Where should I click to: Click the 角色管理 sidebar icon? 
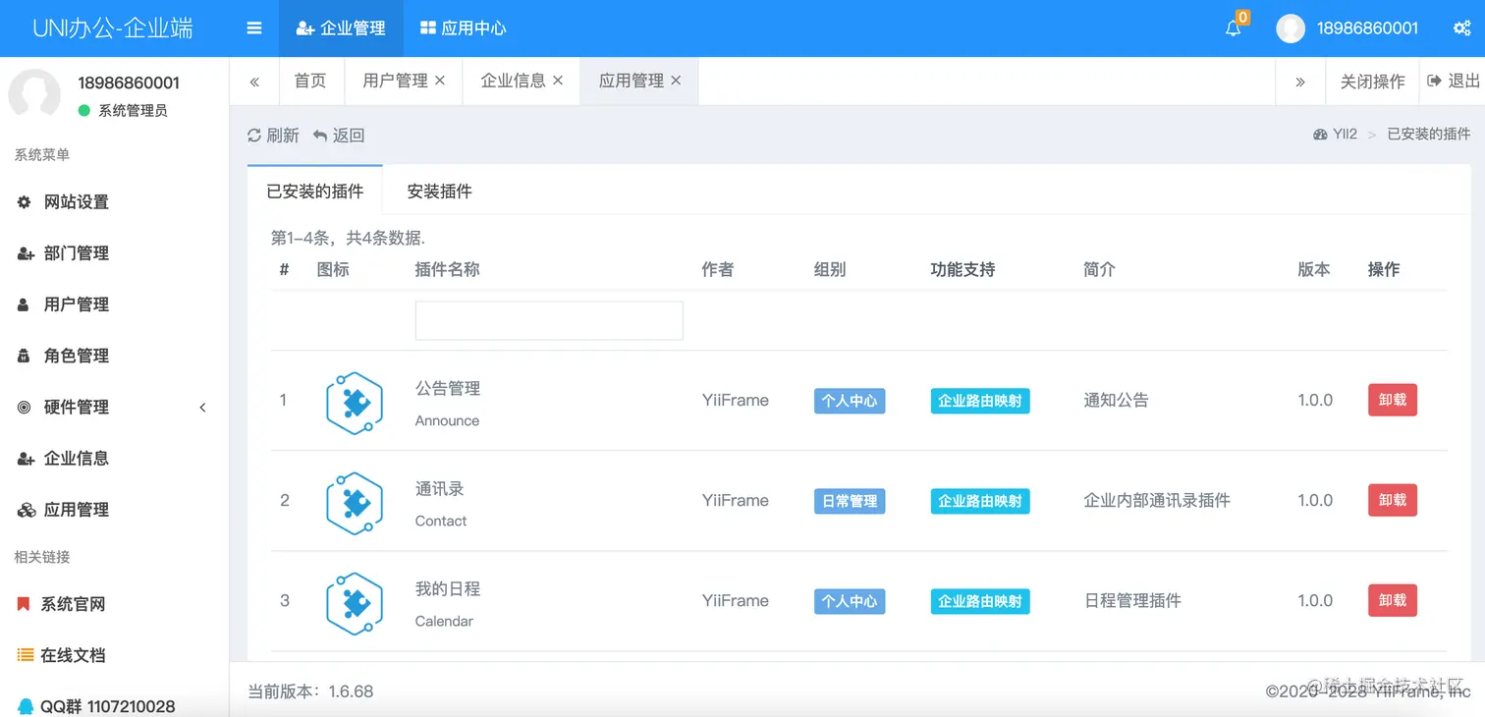25,356
